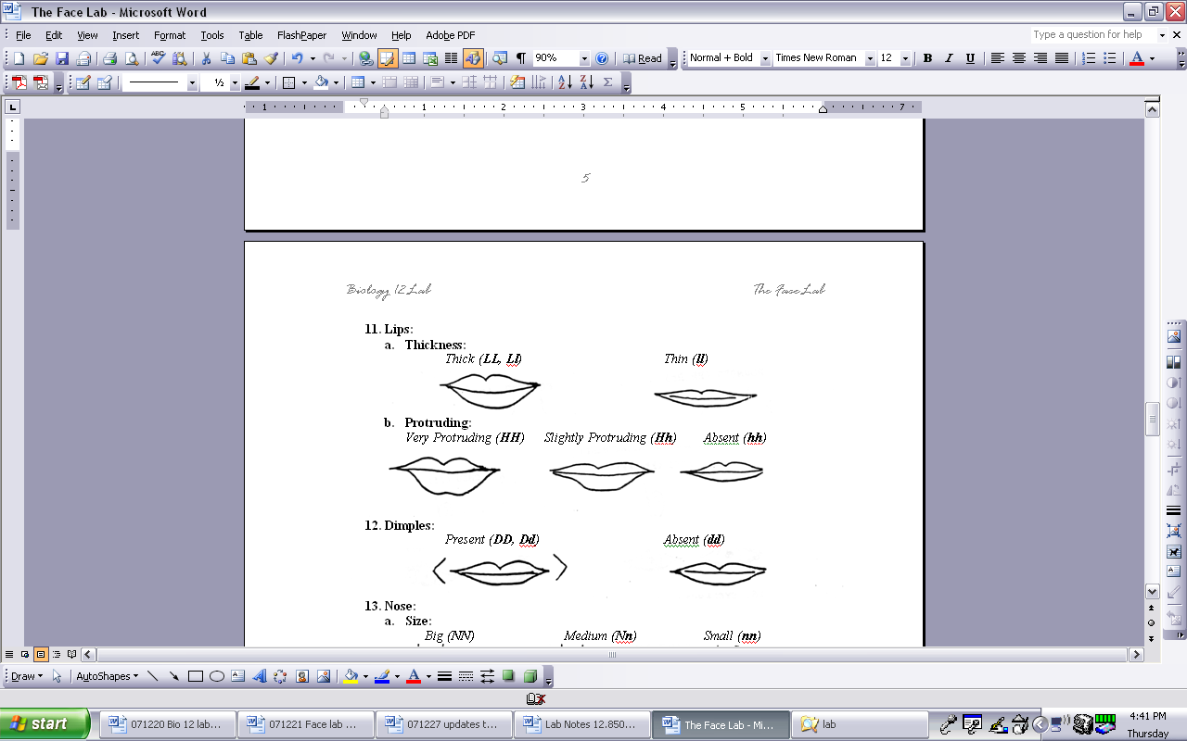The height and width of the screenshot is (741, 1187).
Task: Insert WordArt from the Drawing toolbar
Action: [x=260, y=676]
